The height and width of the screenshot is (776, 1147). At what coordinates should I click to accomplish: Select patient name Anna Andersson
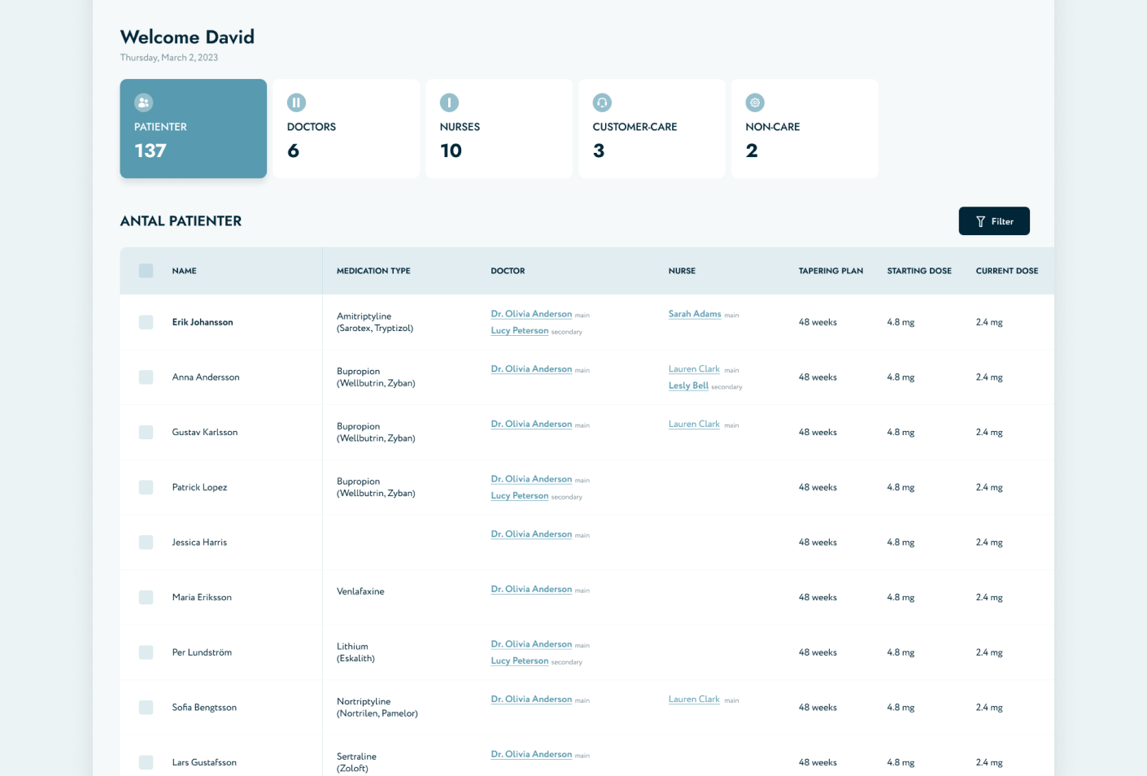[206, 377]
